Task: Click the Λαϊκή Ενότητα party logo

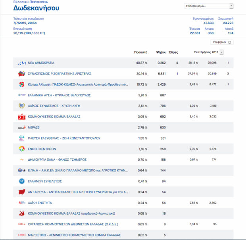Action: (22, 203)
